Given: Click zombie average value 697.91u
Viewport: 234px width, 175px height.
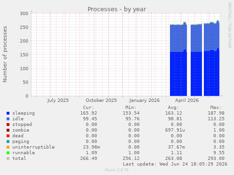Looking at the screenshot, I should click(x=175, y=130).
